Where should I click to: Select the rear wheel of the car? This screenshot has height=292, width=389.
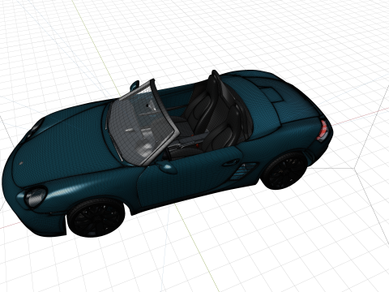(284, 171)
